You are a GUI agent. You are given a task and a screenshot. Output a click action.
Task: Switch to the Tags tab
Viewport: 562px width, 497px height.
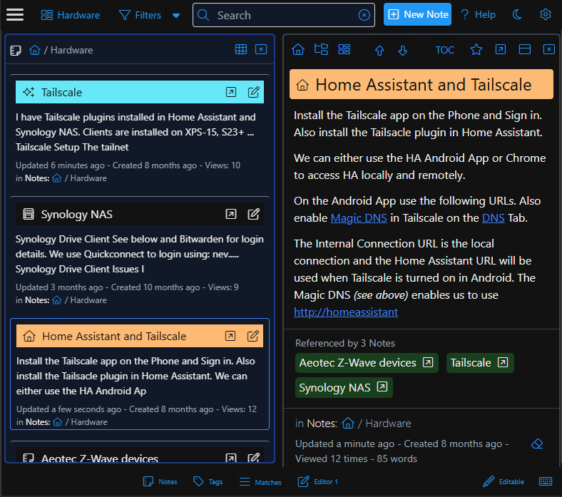(208, 481)
